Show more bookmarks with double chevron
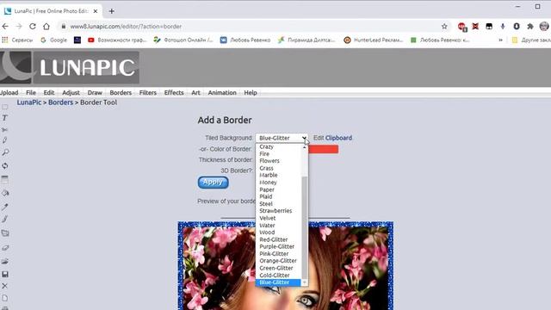The width and height of the screenshot is (551, 310). 500,40
